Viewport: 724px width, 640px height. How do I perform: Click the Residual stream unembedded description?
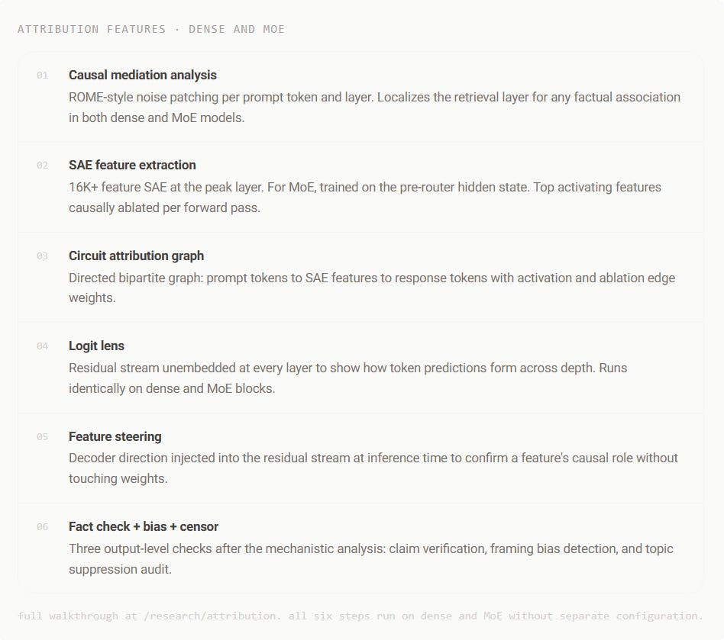pyautogui.click(x=347, y=378)
